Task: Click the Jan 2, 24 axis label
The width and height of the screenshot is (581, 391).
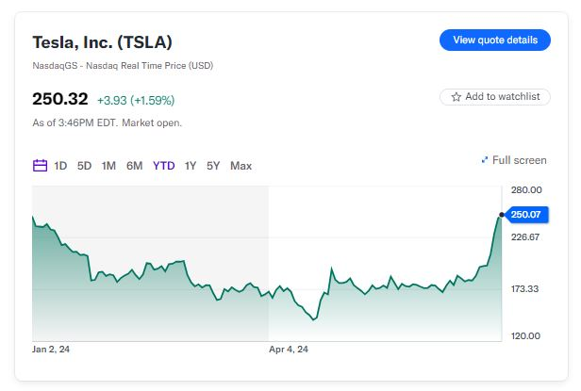Action: coord(52,350)
